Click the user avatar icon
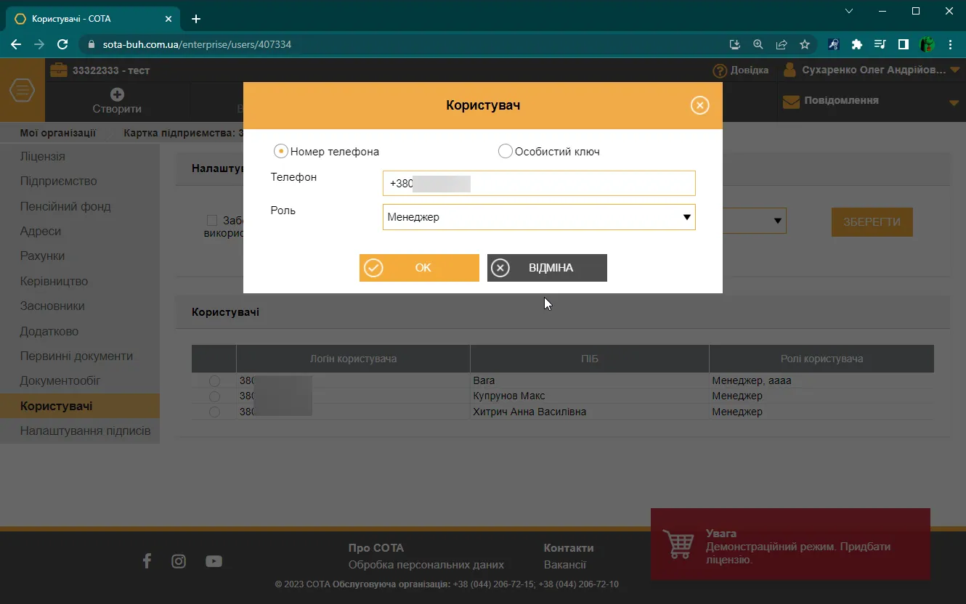The width and height of the screenshot is (966, 604). pyautogui.click(x=790, y=70)
